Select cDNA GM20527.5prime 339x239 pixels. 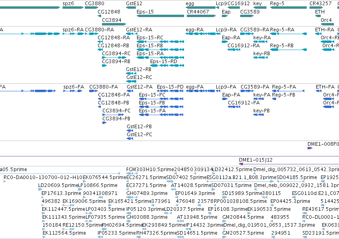click(224, 237)
